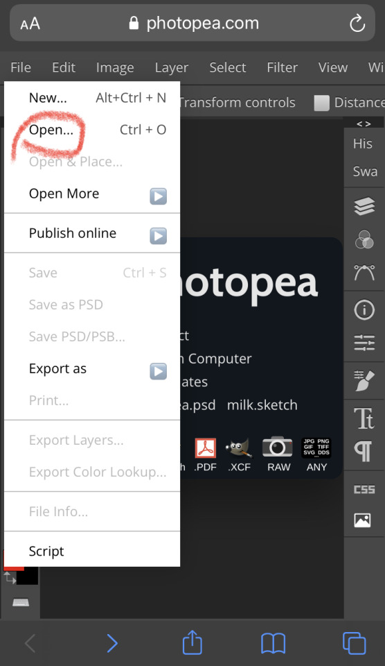Toggle the Distance checkbox
Viewport: 385px width, 666px height.
pos(321,103)
